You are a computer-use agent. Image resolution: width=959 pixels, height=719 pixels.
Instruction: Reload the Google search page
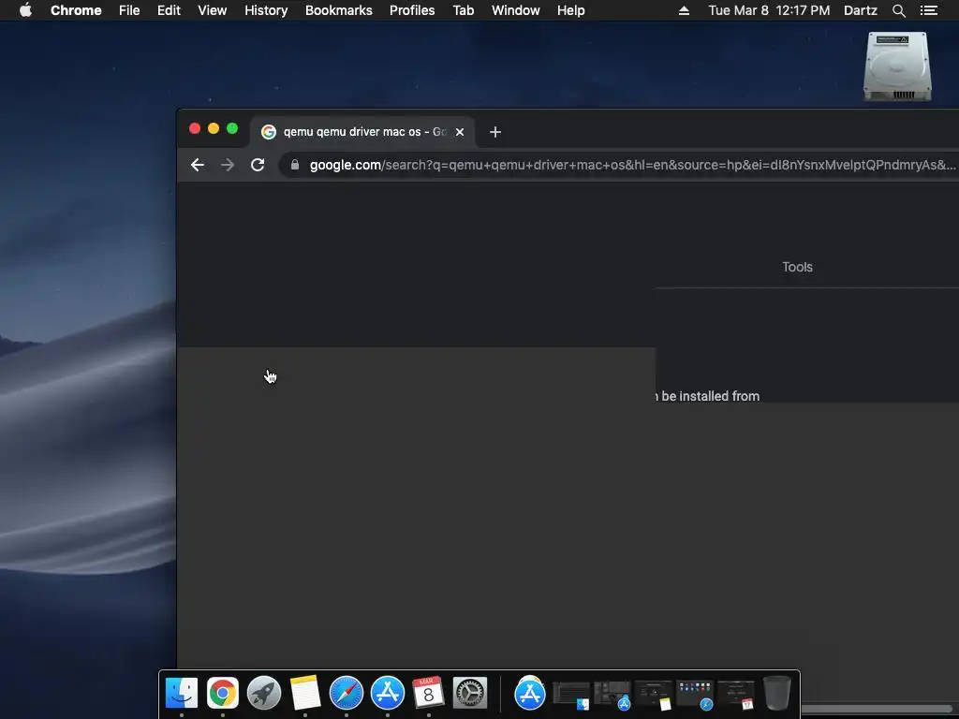click(258, 165)
